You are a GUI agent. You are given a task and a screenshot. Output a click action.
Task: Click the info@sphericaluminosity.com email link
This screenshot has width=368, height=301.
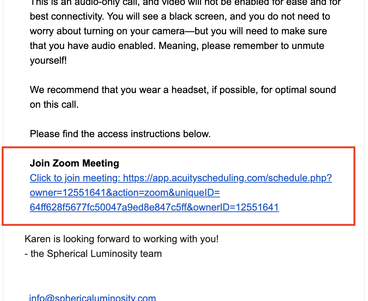pos(92,298)
